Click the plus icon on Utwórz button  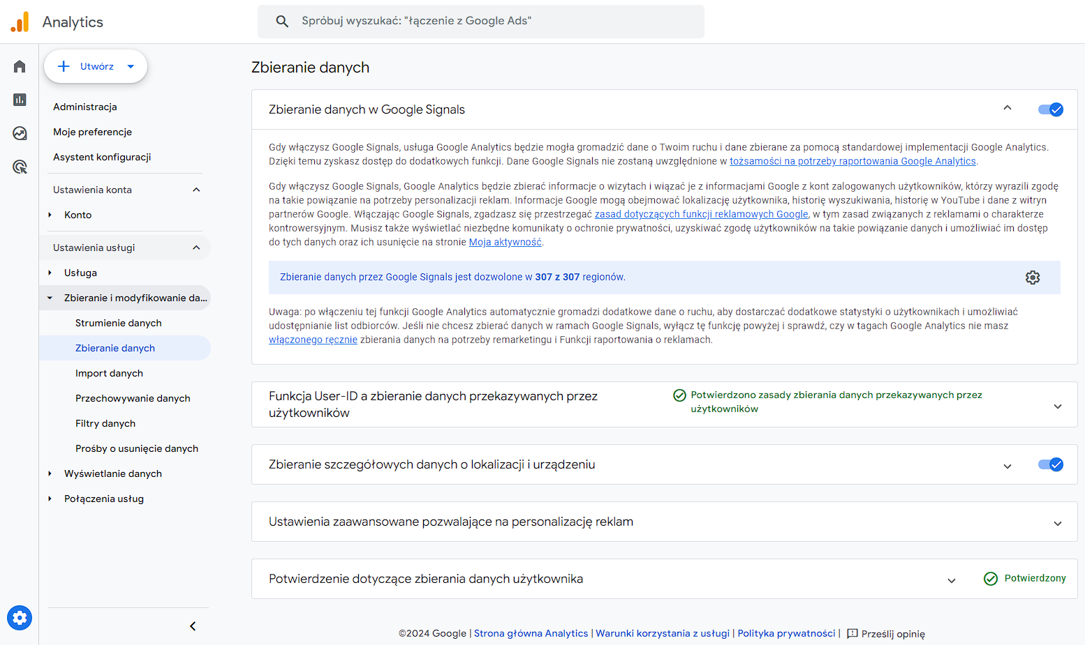pyautogui.click(x=64, y=66)
